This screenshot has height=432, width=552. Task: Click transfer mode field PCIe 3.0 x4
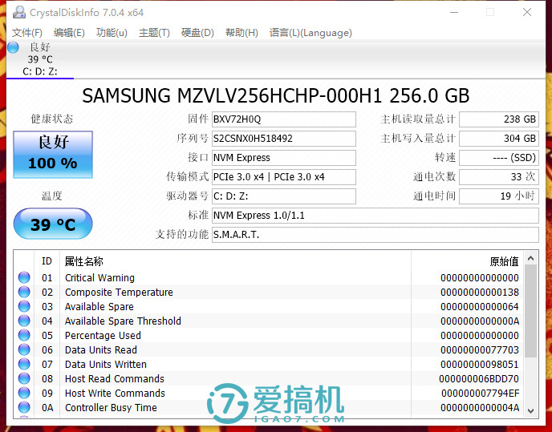click(284, 177)
